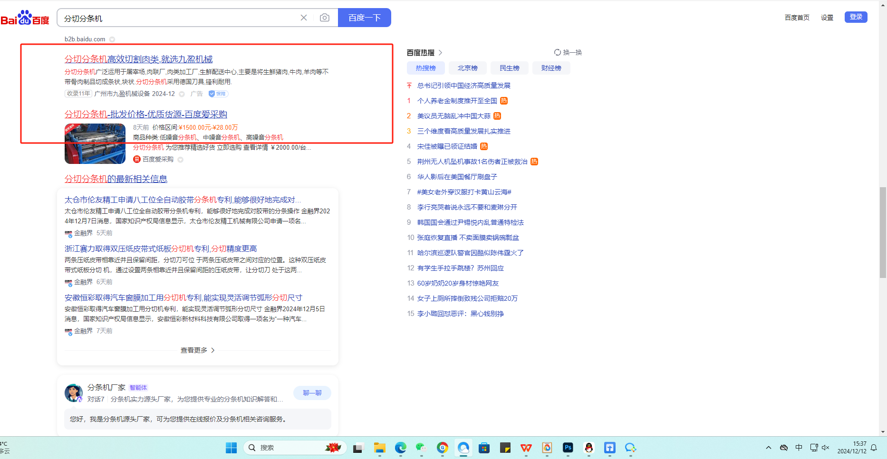Image resolution: width=887 pixels, height=459 pixels.
Task: Click the 登录 login button
Action: (856, 17)
